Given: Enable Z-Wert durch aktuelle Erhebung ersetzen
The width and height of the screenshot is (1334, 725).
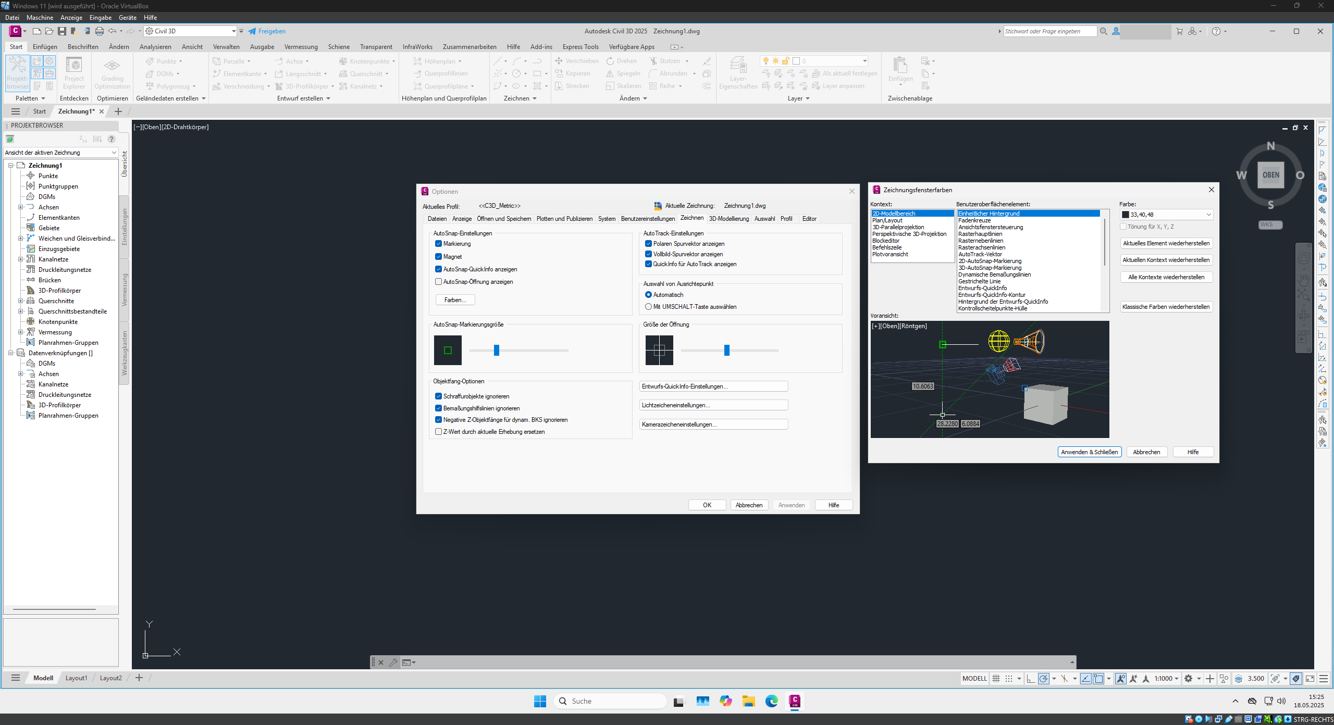Looking at the screenshot, I should pos(438,432).
